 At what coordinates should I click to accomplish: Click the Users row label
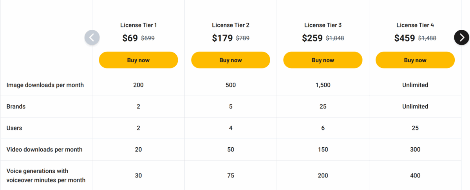pos(14,128)
